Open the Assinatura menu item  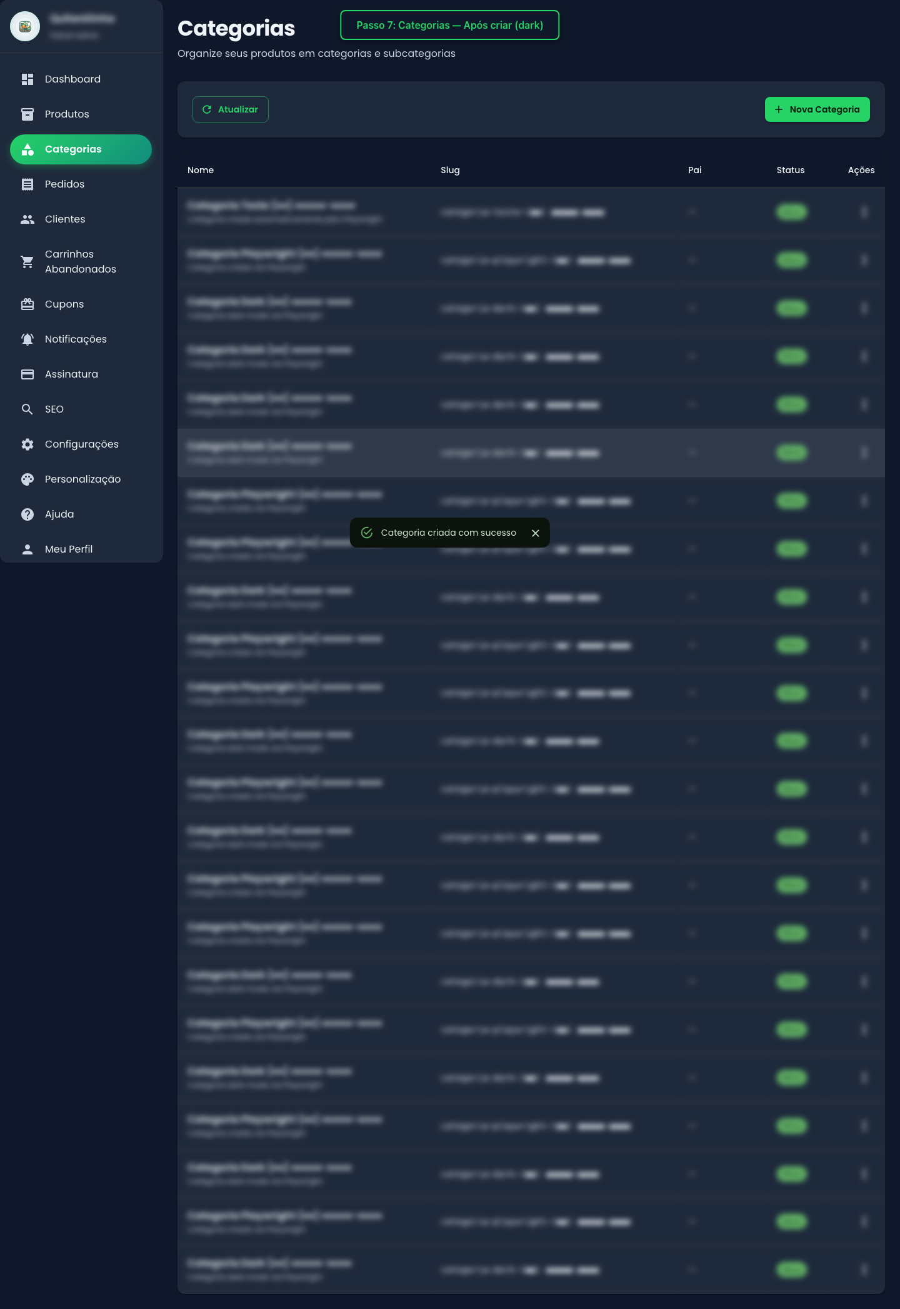pos(71,374)
